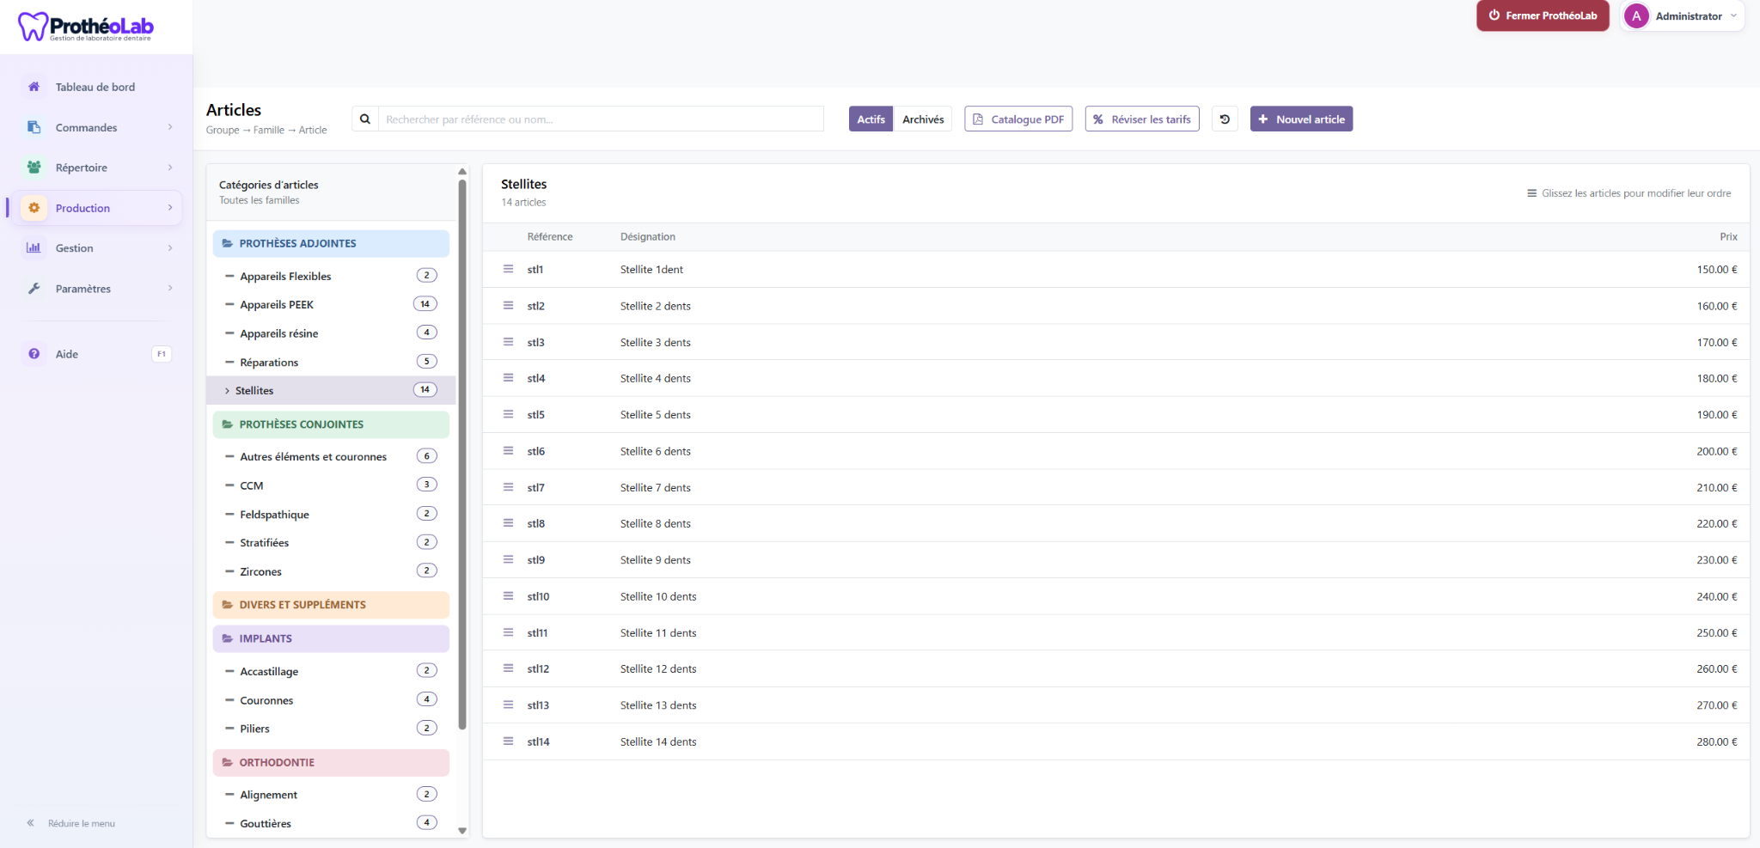Collapse the PROTHÈSES ADJOINTES group

click(331, 244)
